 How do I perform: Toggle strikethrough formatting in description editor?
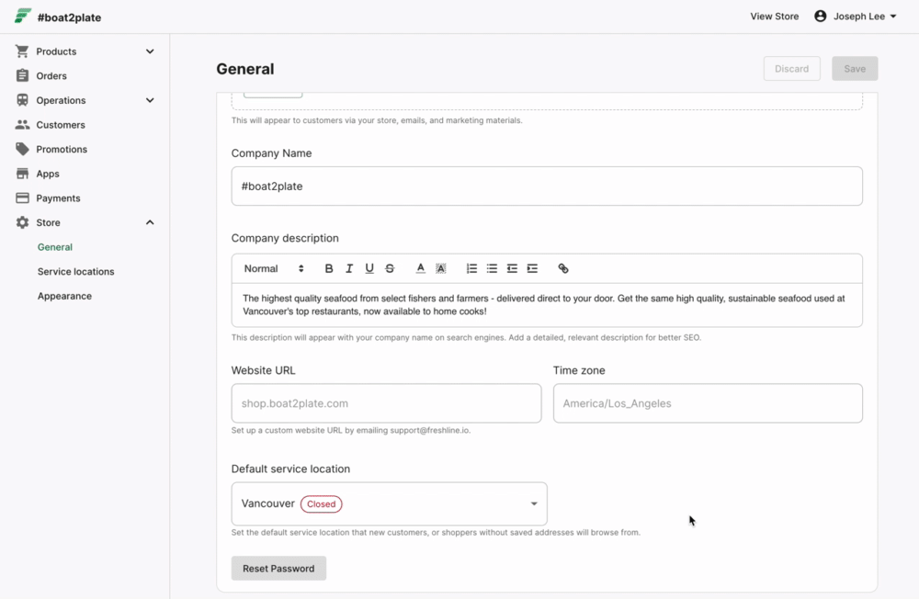coord(390,268)
